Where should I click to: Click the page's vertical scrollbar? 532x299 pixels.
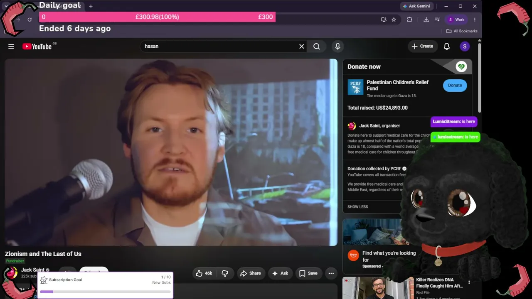coord(479,77)
